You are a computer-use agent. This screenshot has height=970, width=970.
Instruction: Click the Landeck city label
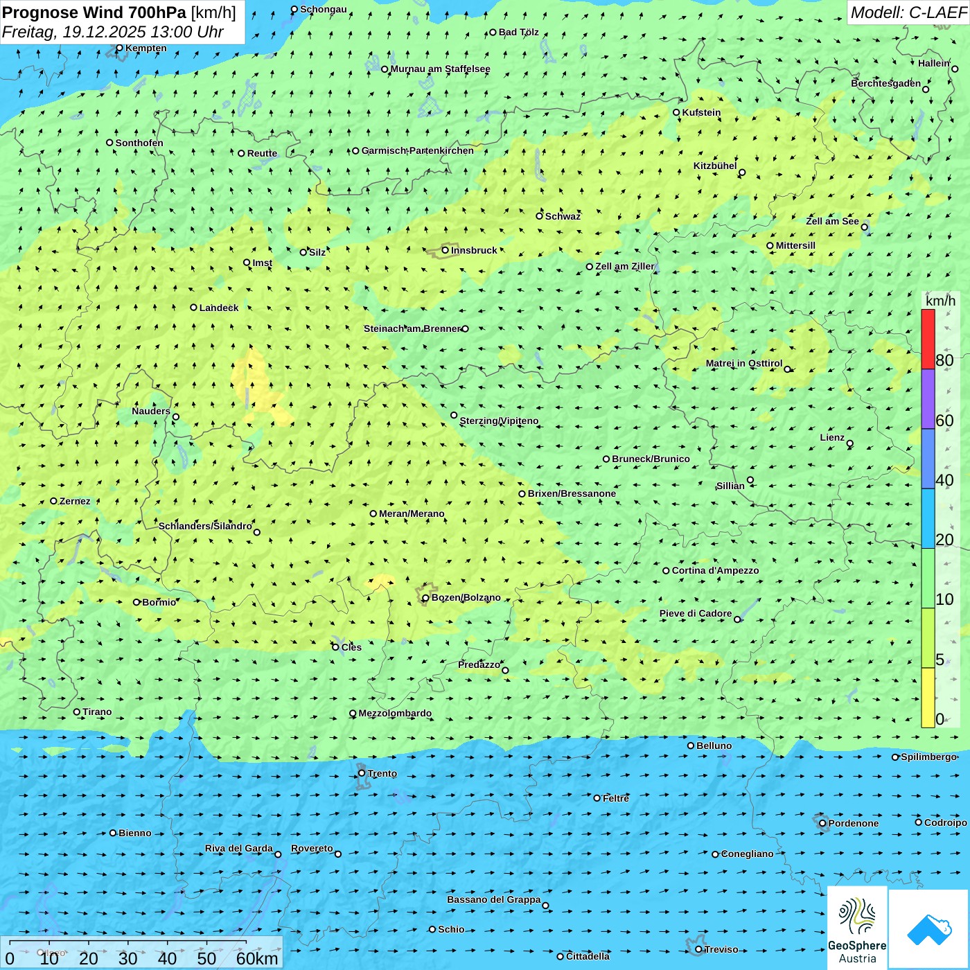pos(219,308)
